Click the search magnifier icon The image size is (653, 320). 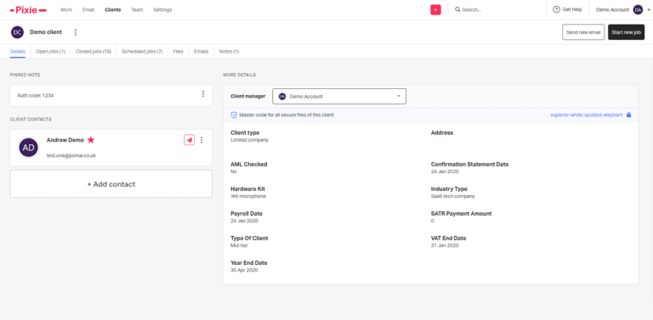pyautogui.click(x=457, y=9)
